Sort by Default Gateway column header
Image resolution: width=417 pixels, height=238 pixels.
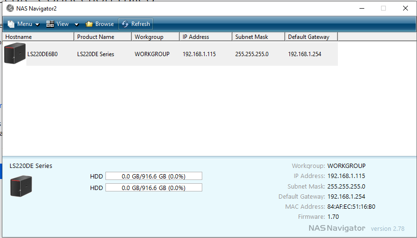311,37
